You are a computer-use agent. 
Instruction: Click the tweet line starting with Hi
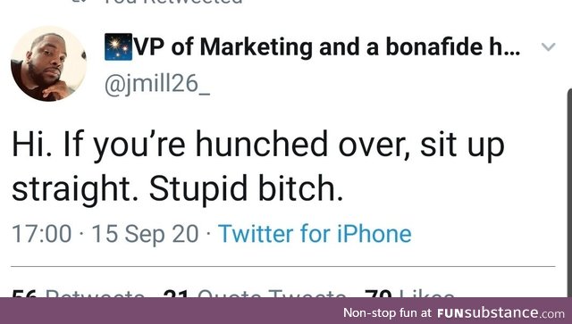[258, 145]
